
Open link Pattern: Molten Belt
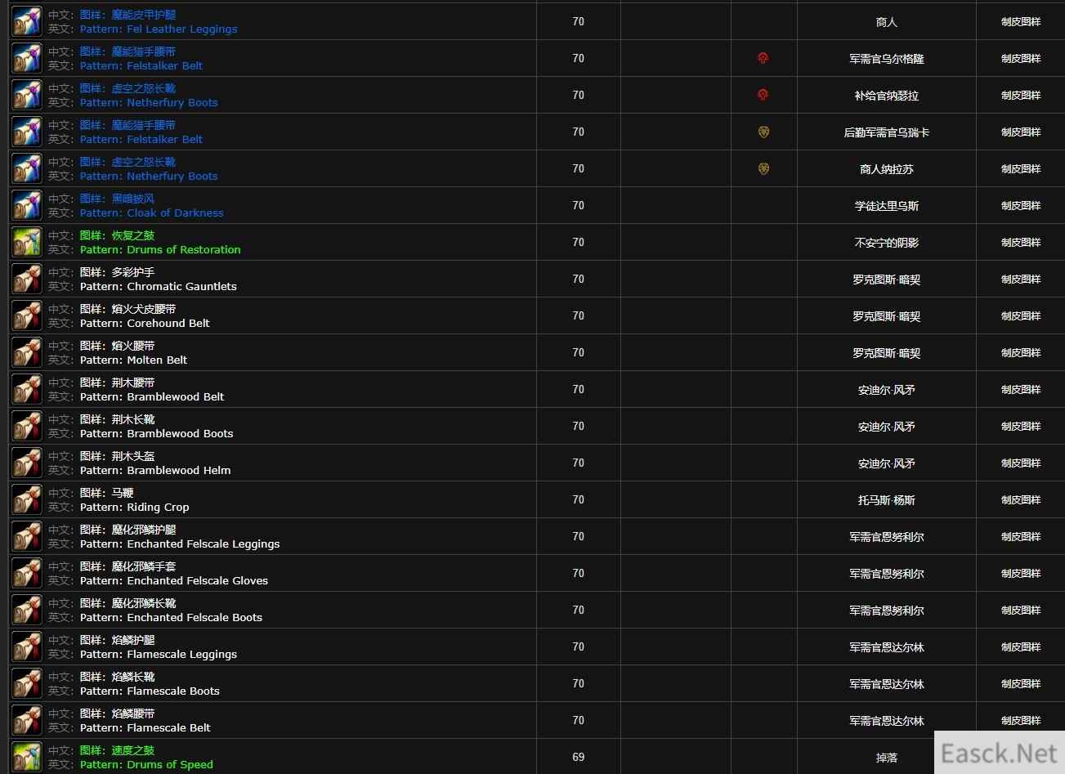(x=133, y=360)
